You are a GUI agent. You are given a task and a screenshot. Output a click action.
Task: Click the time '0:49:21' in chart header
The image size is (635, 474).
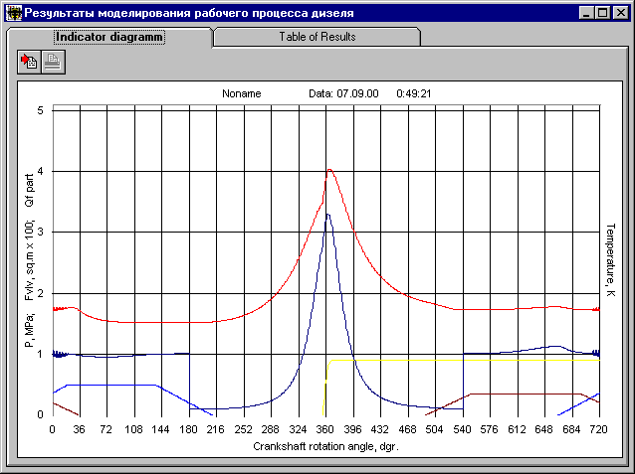[419, 93]
